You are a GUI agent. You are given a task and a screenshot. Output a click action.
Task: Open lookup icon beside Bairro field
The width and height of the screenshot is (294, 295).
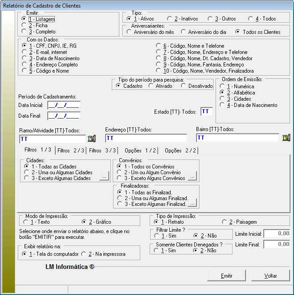286,138
